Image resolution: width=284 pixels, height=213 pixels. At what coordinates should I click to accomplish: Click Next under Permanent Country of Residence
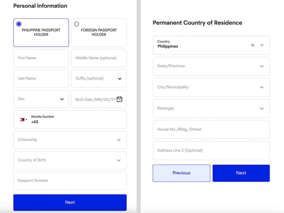[x=241, y=173]
